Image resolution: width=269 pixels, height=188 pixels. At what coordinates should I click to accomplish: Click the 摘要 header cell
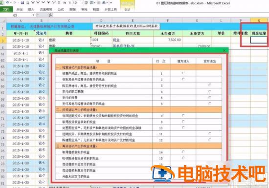(x=69, y=33)
